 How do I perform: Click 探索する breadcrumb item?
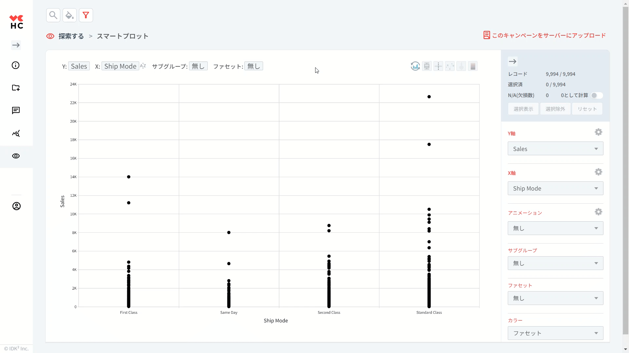point(71,36)
